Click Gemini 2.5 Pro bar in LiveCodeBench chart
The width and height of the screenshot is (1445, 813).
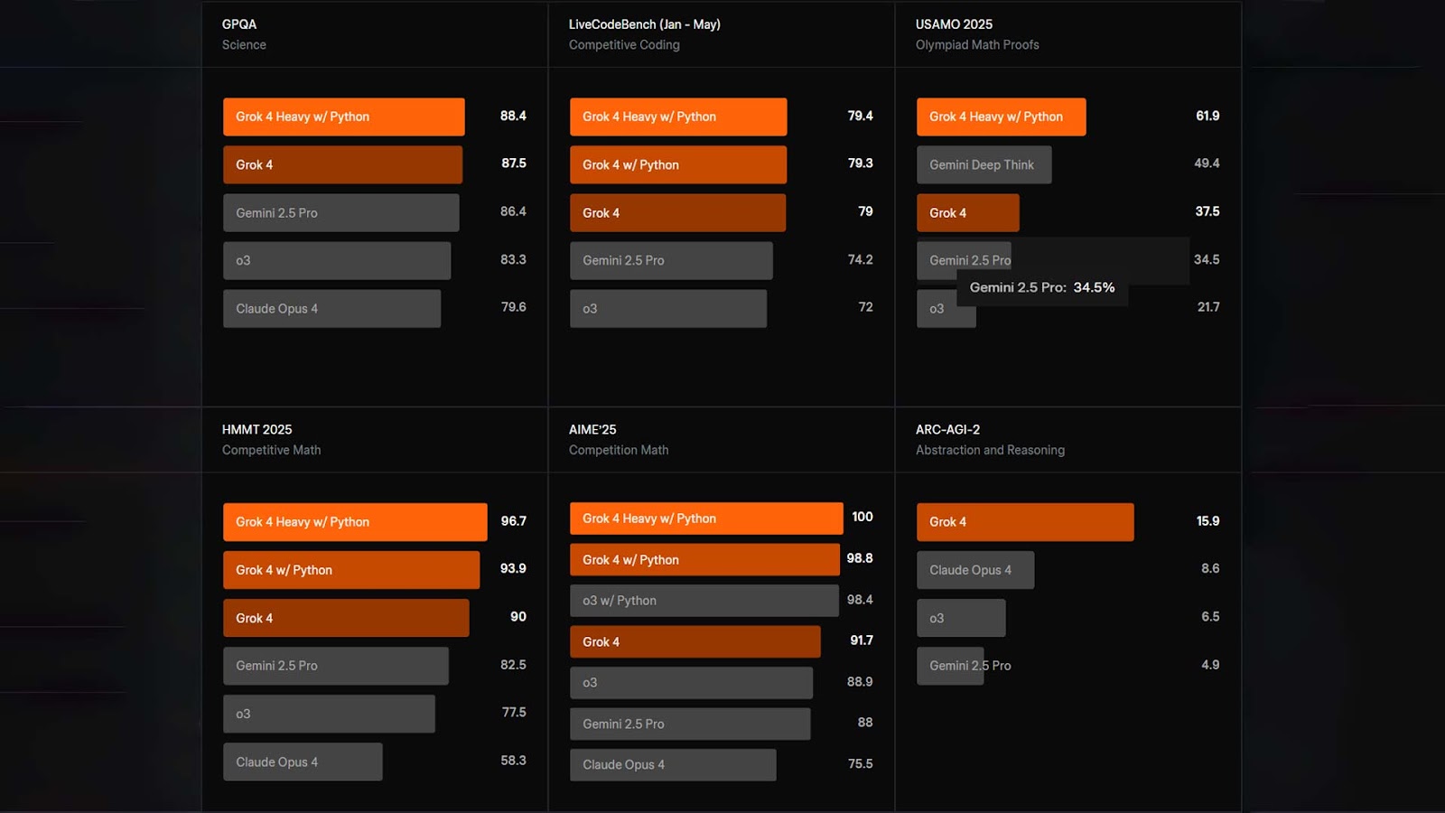pos(671,260)
